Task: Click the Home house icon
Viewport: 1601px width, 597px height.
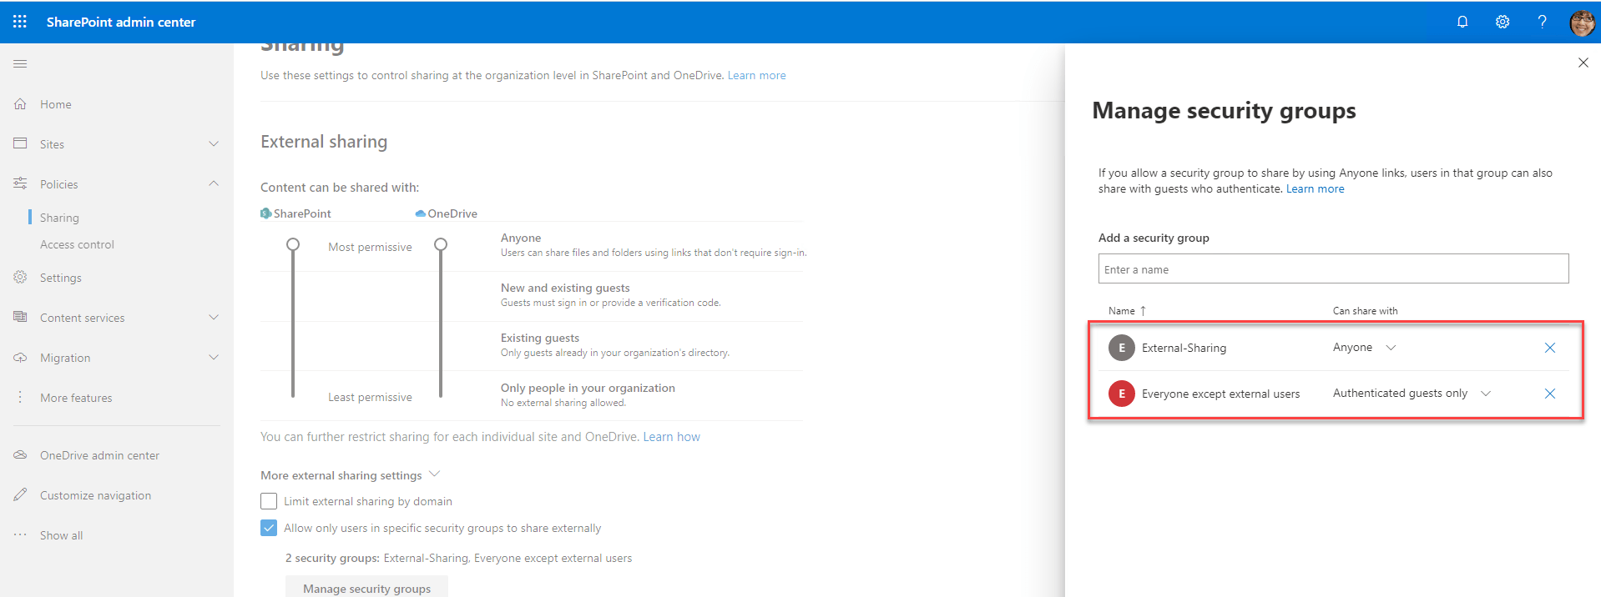Action: click(x=20, y=103)
